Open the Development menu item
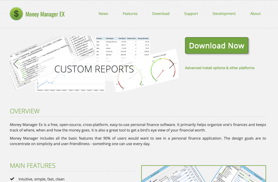 point(224,14)
